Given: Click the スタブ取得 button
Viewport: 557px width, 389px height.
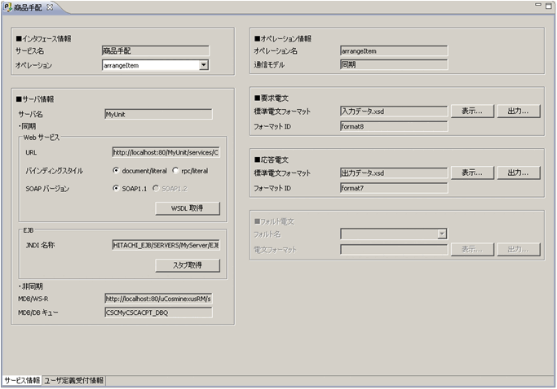Looking at the screenshot, I should [x=188, y=264].
